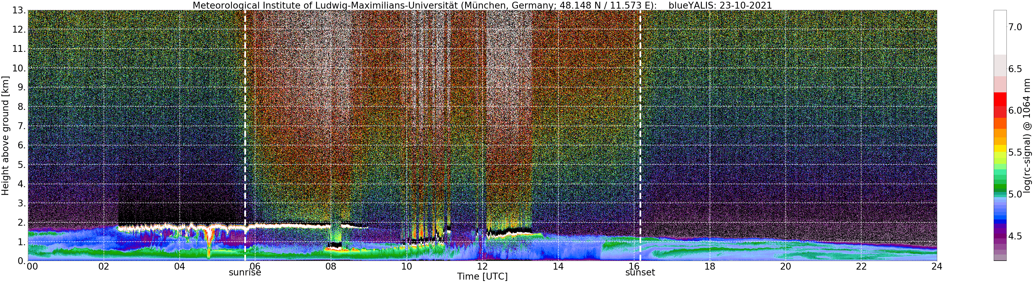Image resolution: width=1034 pixels, height=283 pixels.
Task: Click the colorbar tick value 7.0
Action: pos(1015,27)
